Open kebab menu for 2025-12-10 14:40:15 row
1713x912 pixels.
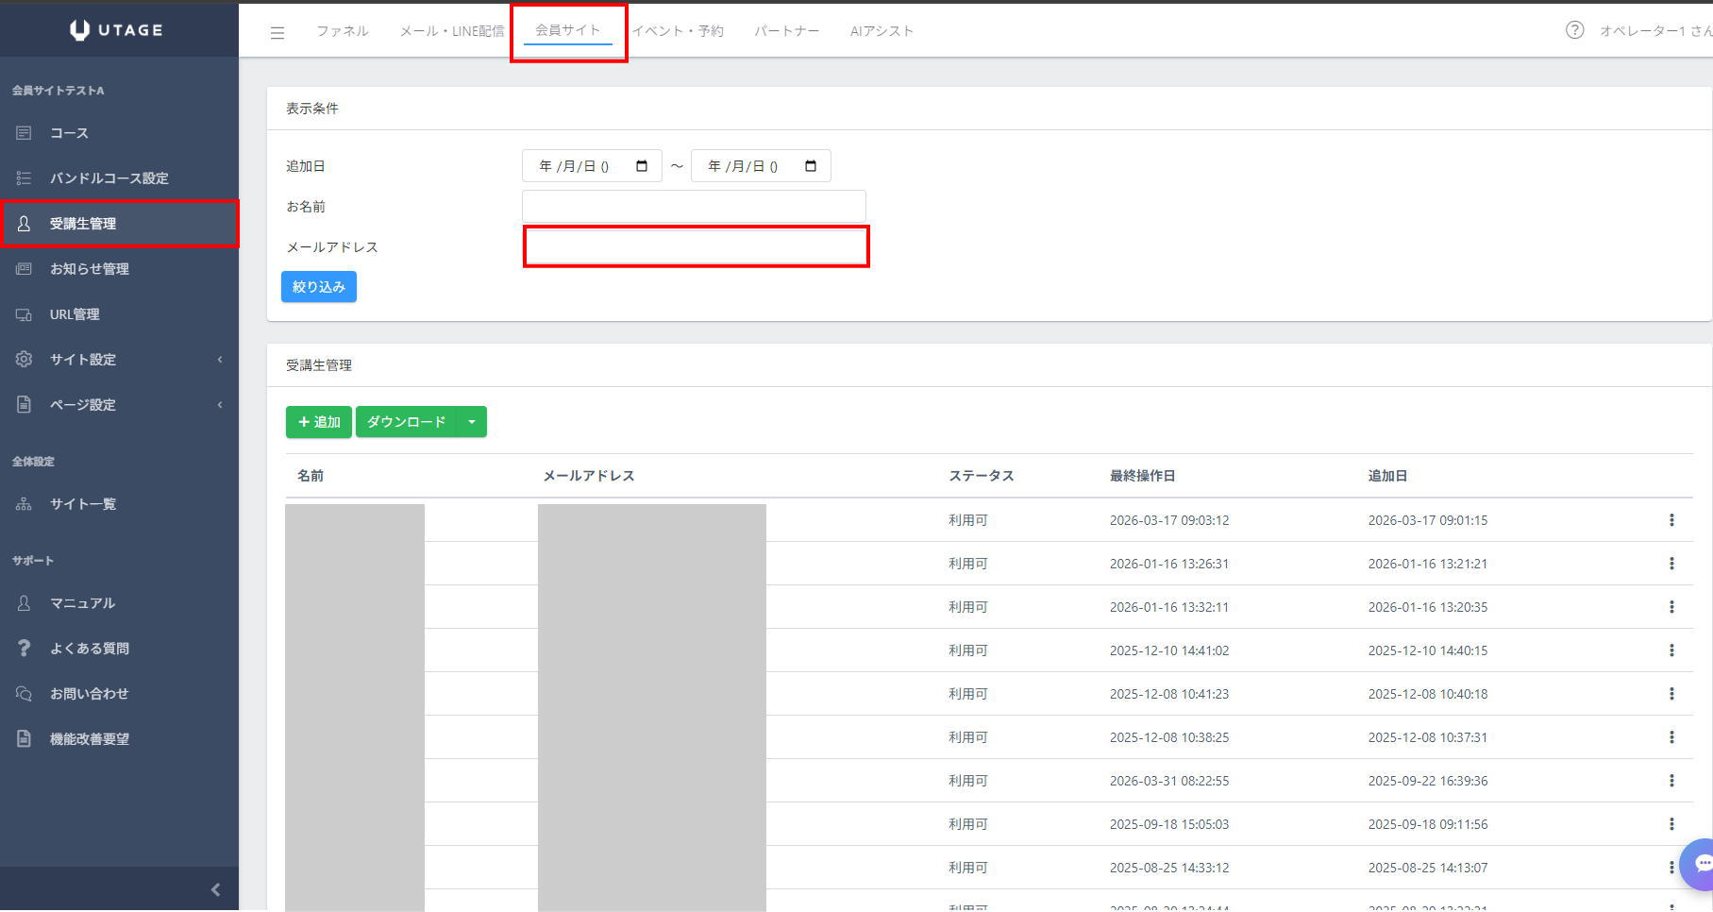point(1671,650)
